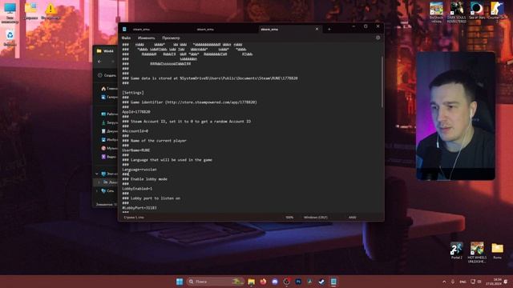Switch ENG keyboard language indicator
513x288 pixels.
(x=463, y=282)
